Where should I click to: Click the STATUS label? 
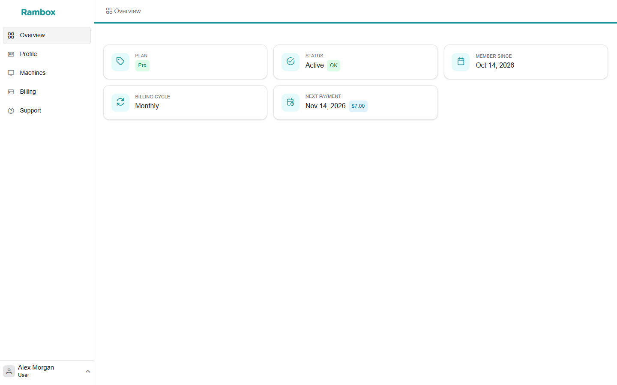click(314, 56)
